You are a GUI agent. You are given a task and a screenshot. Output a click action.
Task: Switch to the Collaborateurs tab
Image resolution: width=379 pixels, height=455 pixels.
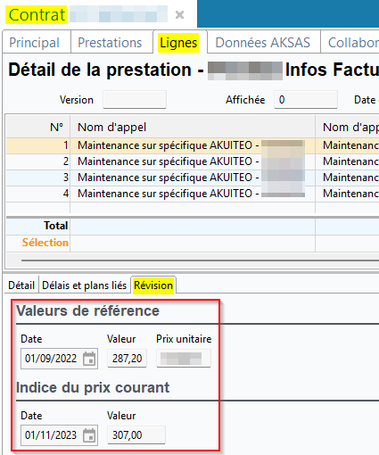tap(350, 42)
